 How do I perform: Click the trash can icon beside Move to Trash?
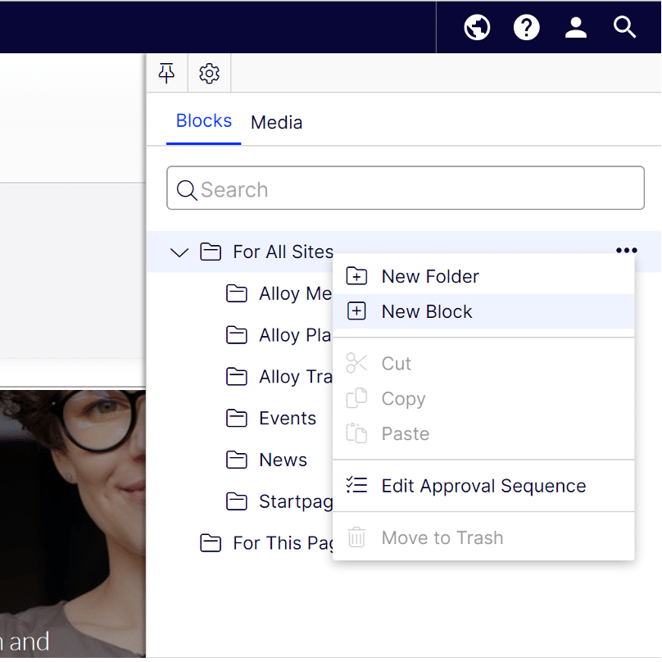(356, 537)
